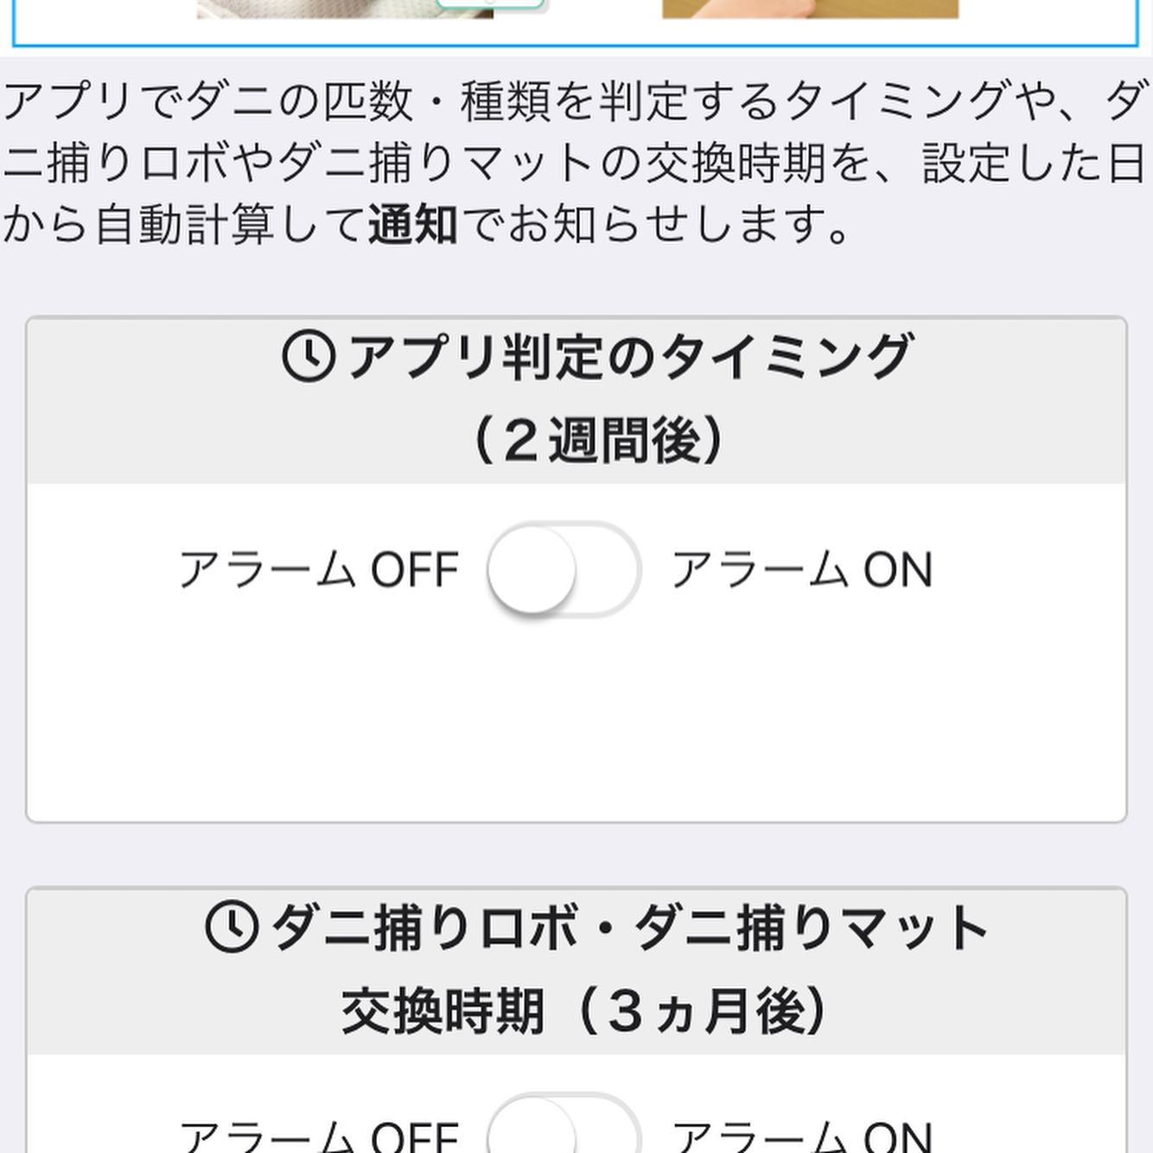Image resolution: width=1153 pixels, height=1153 pixels.
Task: Click the clock icon beside ダニ捕りロボ・ダニ捕りマット
Action: point(231,927)
